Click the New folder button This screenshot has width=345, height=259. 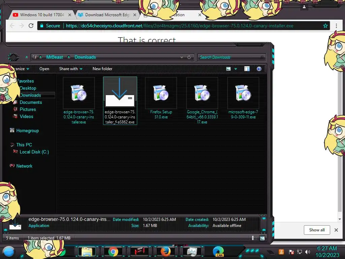click(102, 69)
